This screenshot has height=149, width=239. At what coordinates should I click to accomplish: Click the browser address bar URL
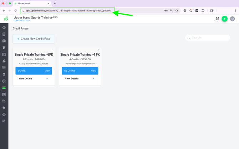(x=68, y=11)
